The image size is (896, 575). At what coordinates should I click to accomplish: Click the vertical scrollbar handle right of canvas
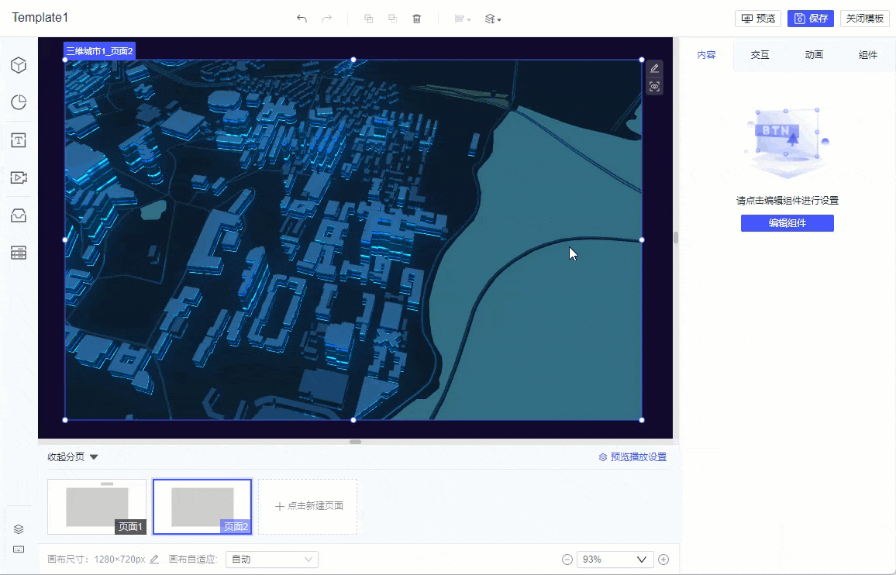pos(675,237)
